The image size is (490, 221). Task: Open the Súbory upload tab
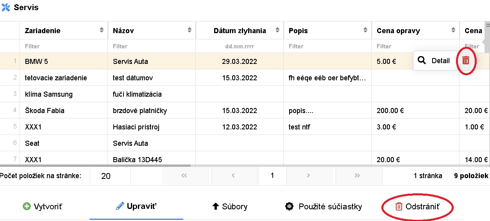pyautogui.click(x=230, y=207)
